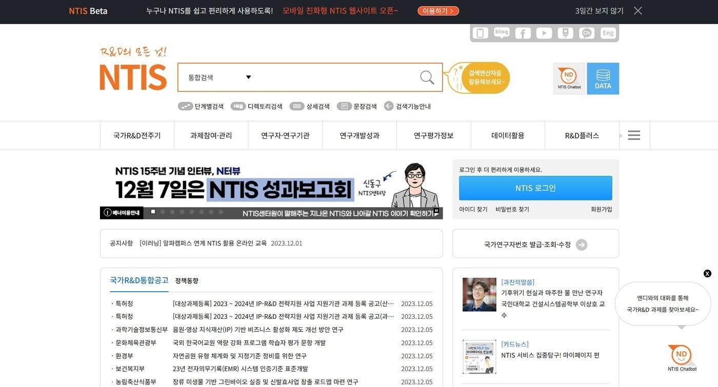Open the KakaoTalk Ch channel icon
The image size is (718, 387).
[586, 33]
